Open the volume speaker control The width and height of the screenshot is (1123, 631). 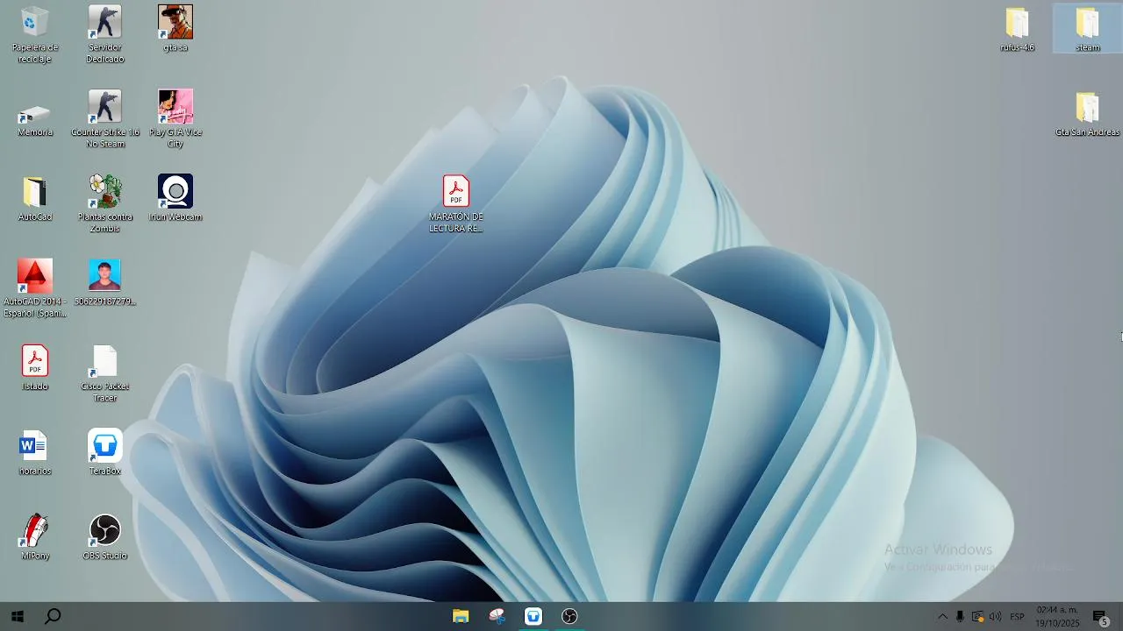[996, 617]
